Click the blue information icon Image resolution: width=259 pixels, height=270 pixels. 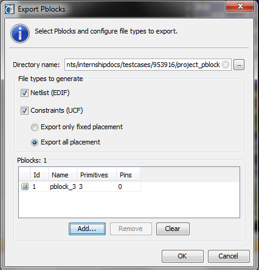(20, 34)
